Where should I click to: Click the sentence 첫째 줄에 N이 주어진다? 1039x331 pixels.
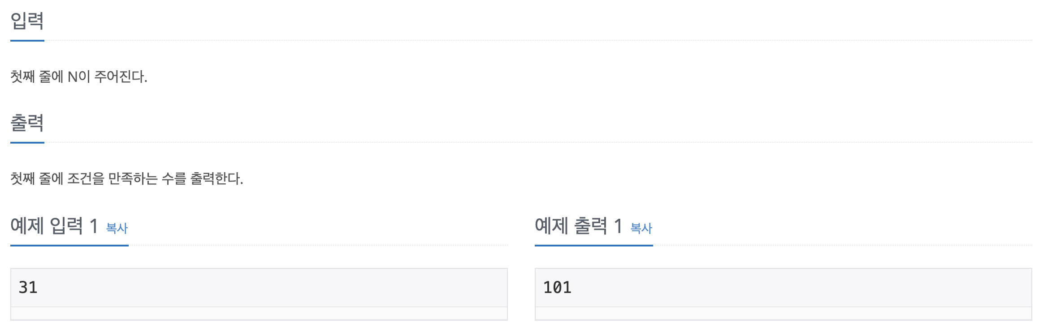coord(79,76)
